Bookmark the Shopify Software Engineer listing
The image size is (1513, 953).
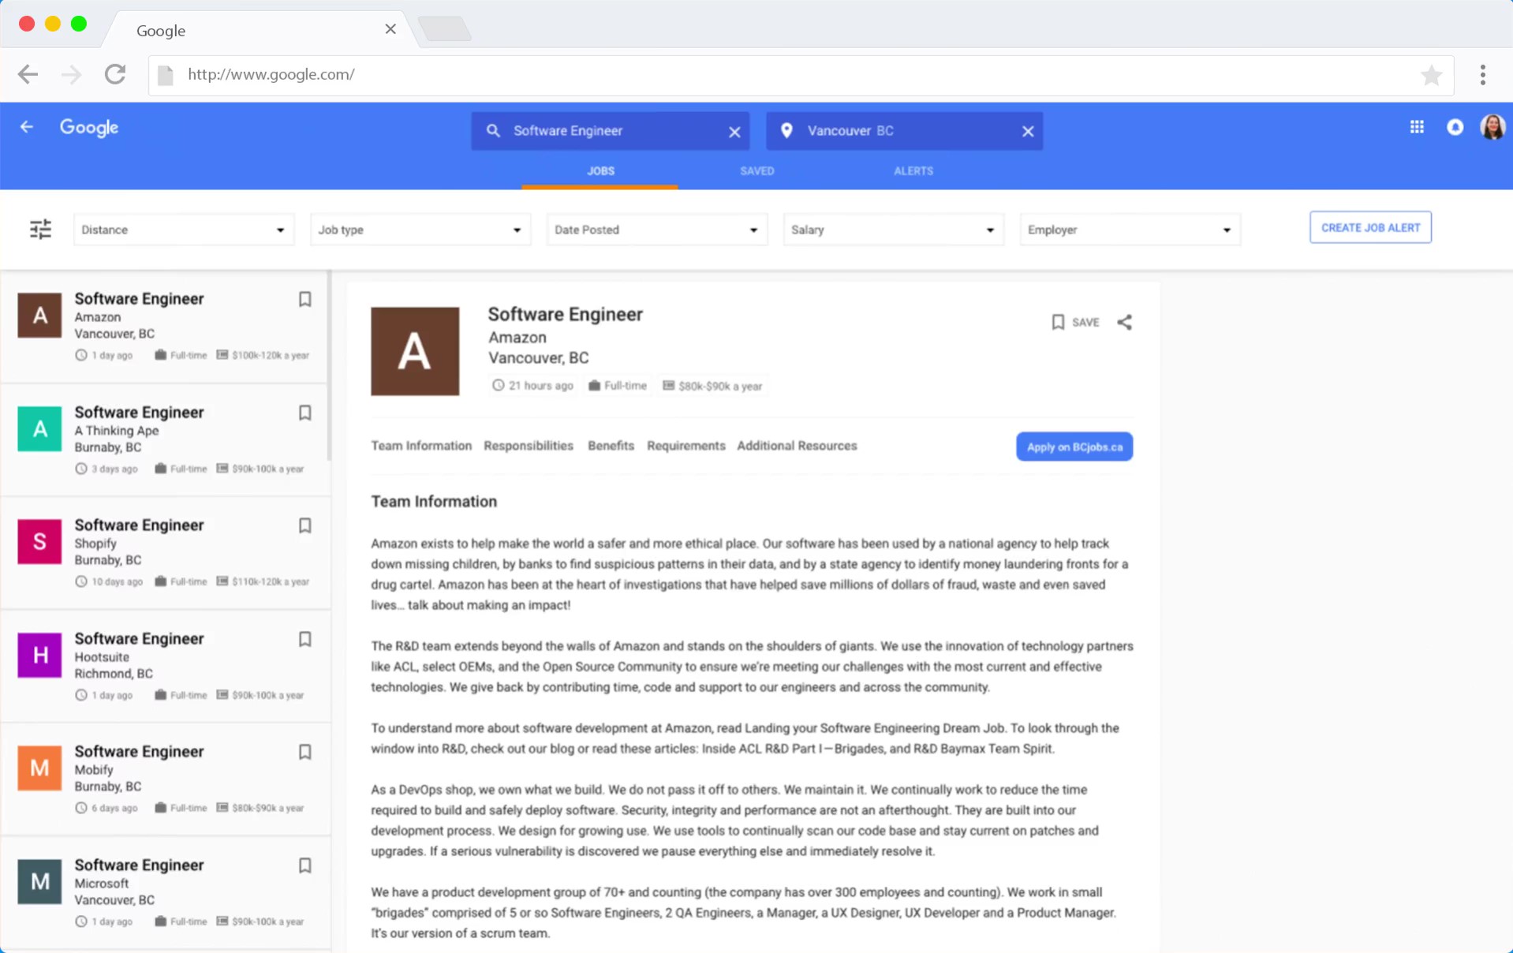click(305, 525)
